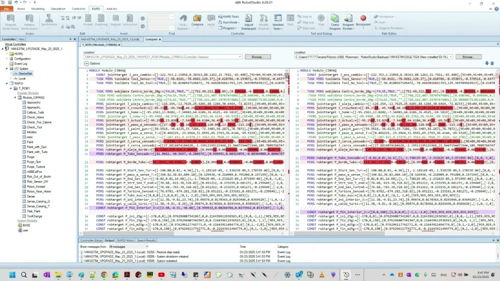The width and height of the screenshot is (500, 281).
Task: Collapse the I/O System tree node
Action: 7,69
